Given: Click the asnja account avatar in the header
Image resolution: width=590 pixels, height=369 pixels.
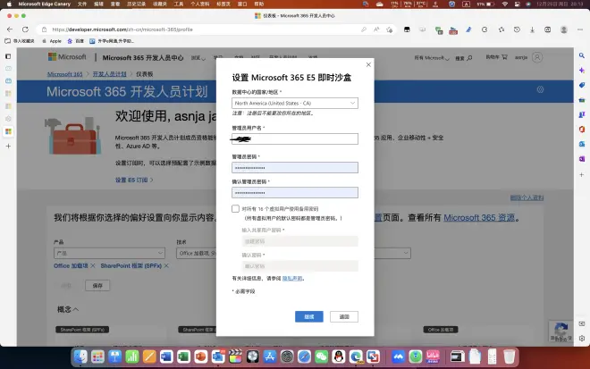Looking at the screenshot, I should [537, 57].
